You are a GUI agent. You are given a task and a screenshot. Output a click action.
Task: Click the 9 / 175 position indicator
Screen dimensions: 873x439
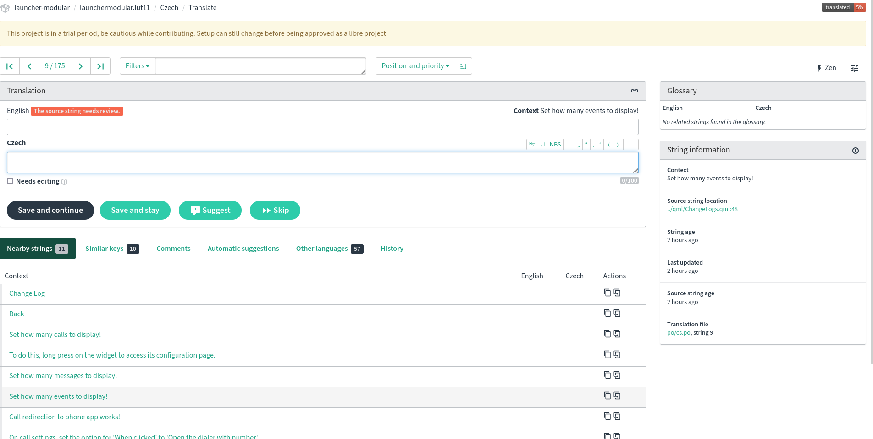[55, 66]
